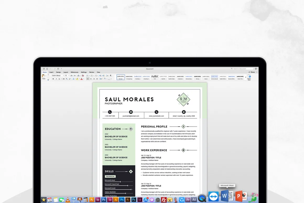The width and height of the screenshot is (304, 203).
Task: Open System Preferences gear in dock
Action: (158, 200)
